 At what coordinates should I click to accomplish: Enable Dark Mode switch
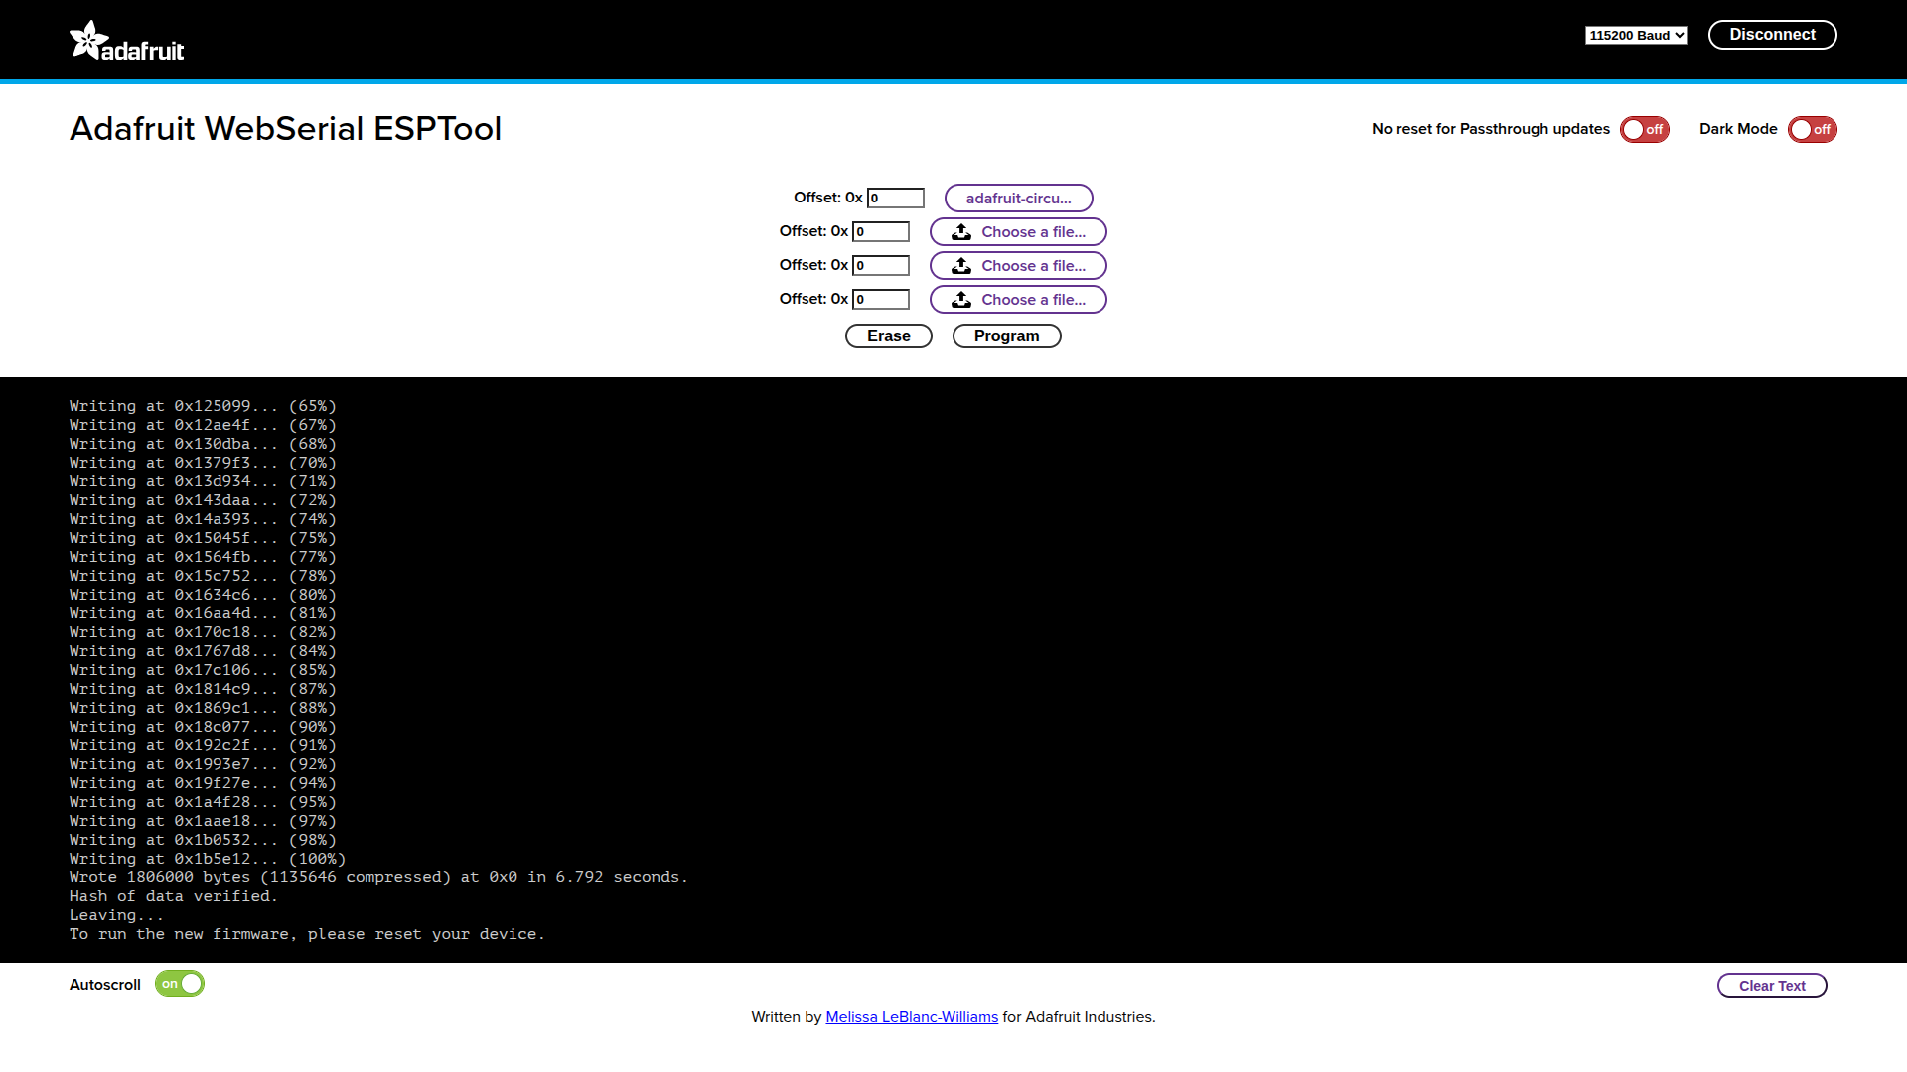point(1812,130)
